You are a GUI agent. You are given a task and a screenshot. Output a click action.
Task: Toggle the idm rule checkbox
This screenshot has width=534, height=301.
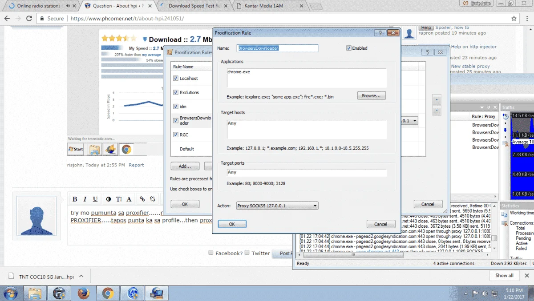[x=176, y=107]
